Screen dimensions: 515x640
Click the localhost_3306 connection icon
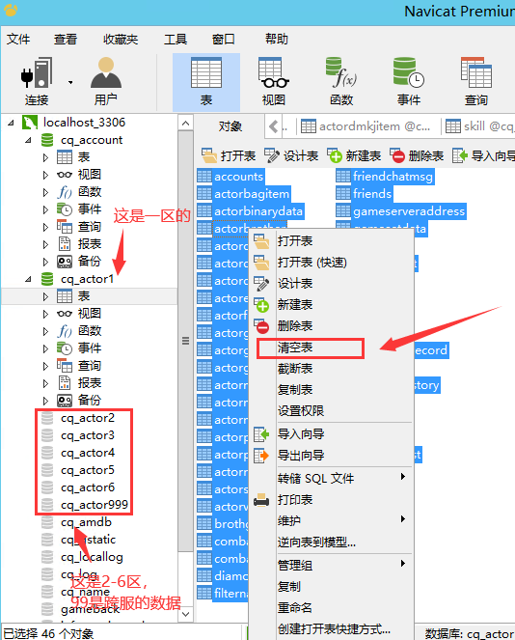click(30, 123)
